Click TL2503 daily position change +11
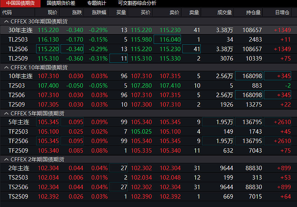The height and width of the screenshot is (207, 297). [285, 39]
